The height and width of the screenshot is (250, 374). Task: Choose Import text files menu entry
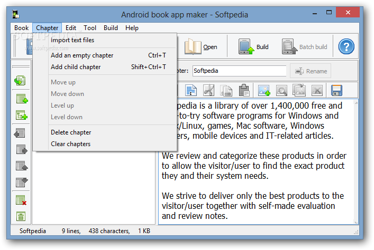(105, 40)
